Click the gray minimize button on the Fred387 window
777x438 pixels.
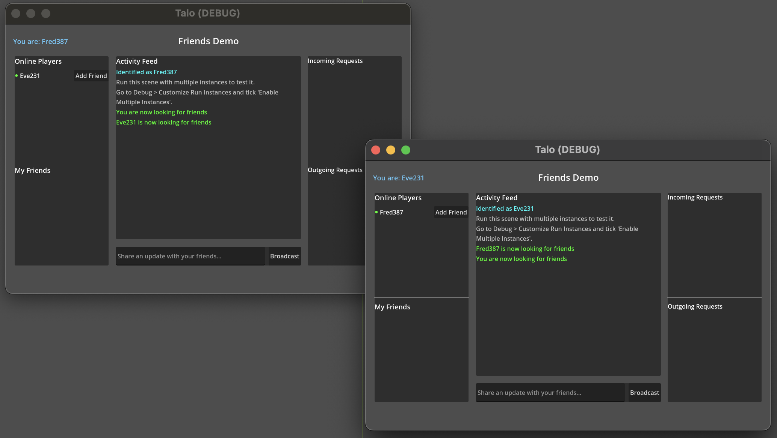tap(31, 13)
